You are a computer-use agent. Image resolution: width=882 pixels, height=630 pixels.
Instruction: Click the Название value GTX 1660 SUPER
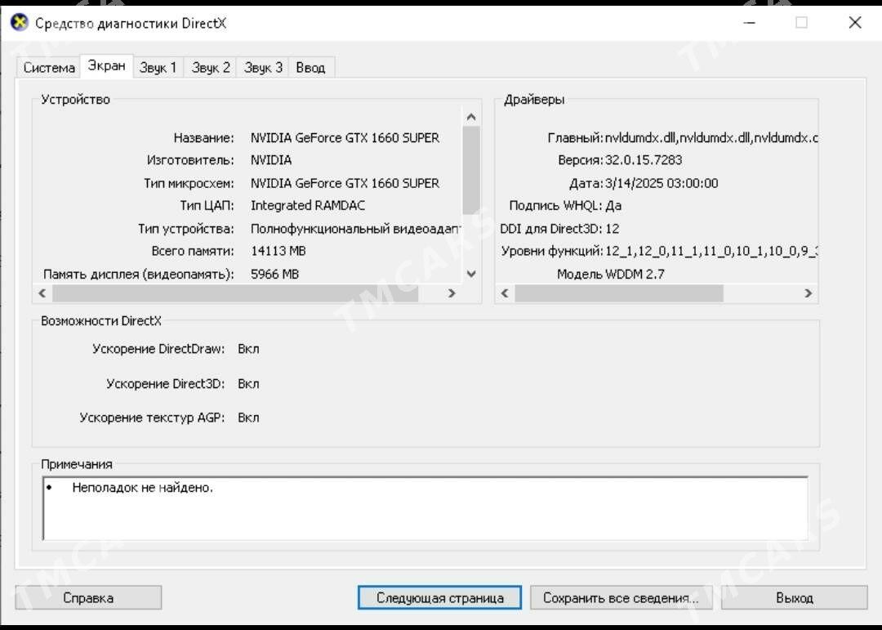pyautogui.click(x=345, y=138)
